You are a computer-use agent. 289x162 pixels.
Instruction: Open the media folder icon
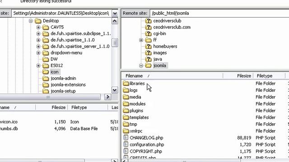(x=126, y=97)
